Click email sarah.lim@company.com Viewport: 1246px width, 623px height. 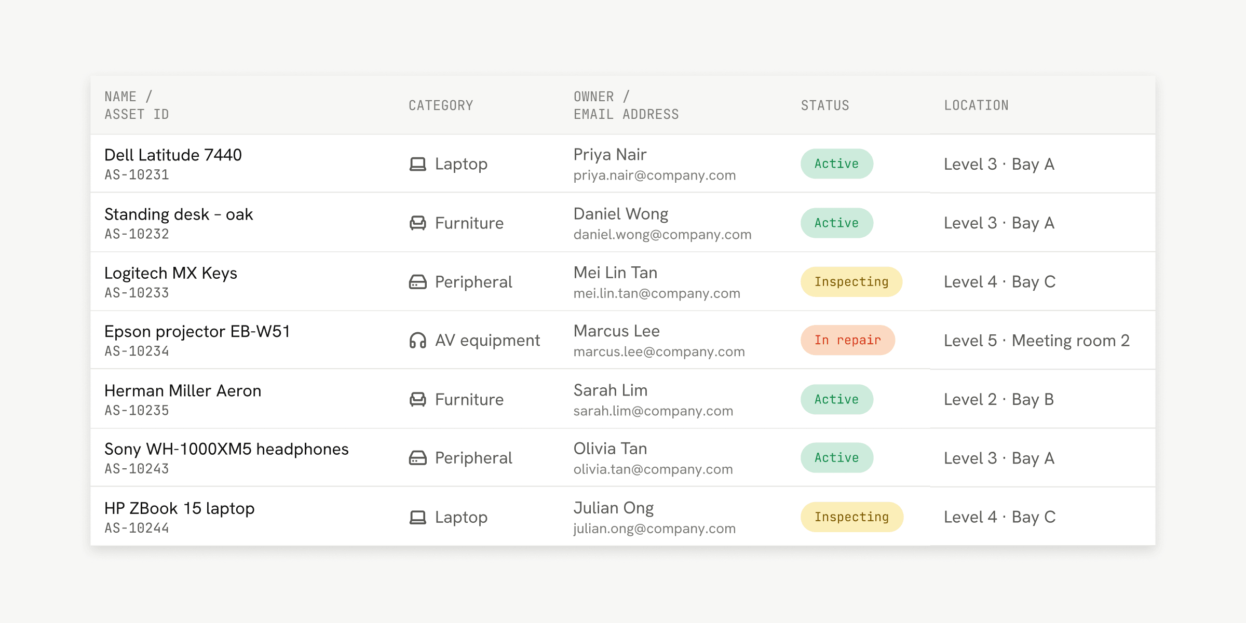(x=653, y=411)
